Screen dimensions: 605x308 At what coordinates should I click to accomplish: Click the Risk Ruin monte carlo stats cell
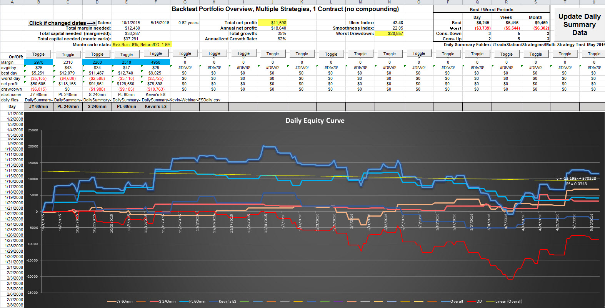pos(141,45)
